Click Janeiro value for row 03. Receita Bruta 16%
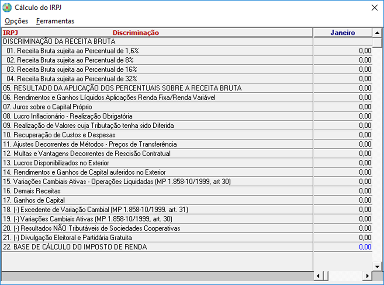 click(x=343, y=70)
